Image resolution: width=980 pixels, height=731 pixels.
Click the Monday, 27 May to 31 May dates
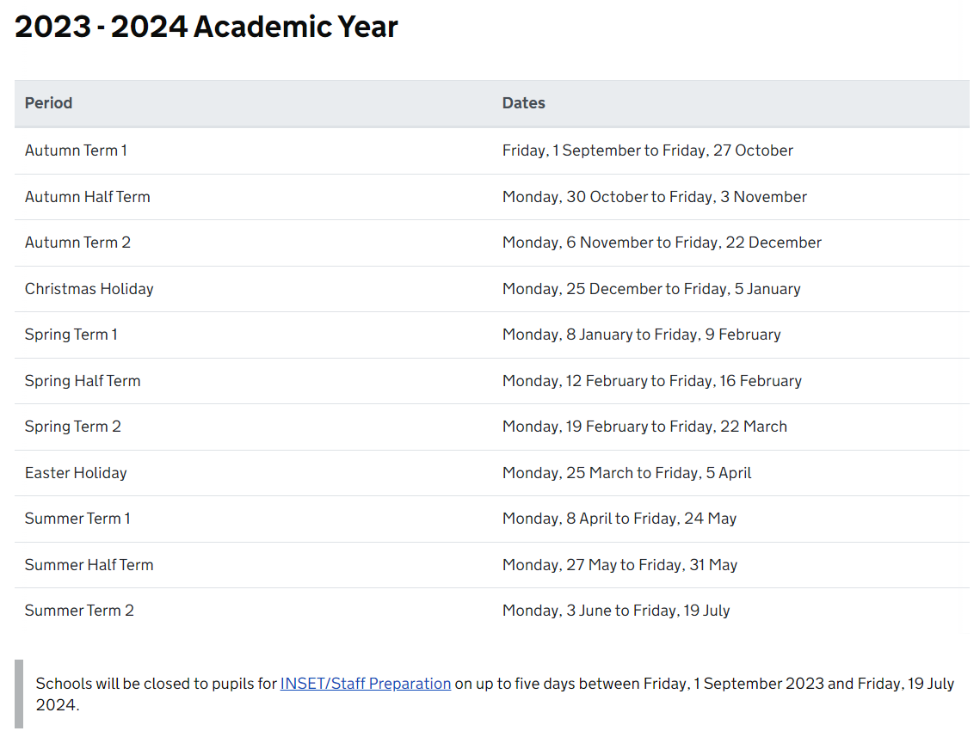click(620, 565)
